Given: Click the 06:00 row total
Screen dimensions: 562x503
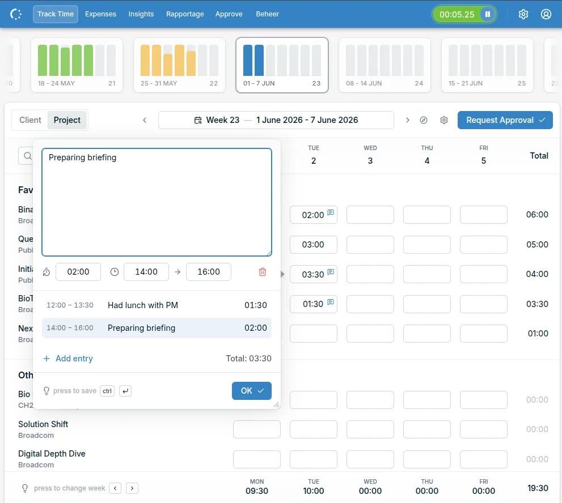Looking at the screenshot, I should click(537, 215).
